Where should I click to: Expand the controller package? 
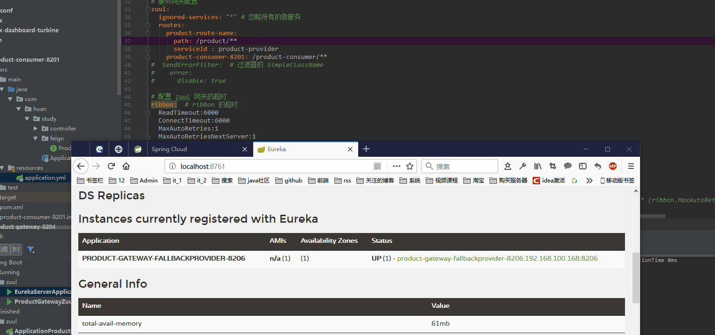tap(36, 129)
